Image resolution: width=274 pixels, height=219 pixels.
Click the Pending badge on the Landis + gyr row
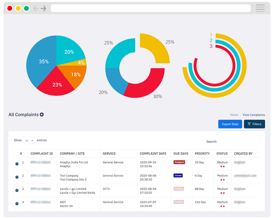(x=178, y=189)
